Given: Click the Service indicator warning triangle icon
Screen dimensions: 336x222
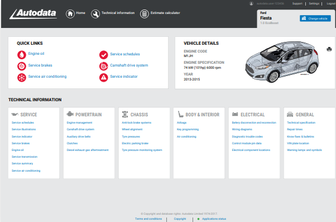Looking at the screenshot, I should coord(103,78).
